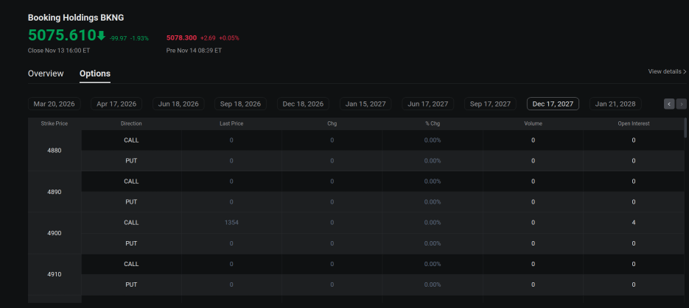Switch to the Overview tab
This screenshot has height=308, width=689.
click(46, 74)
